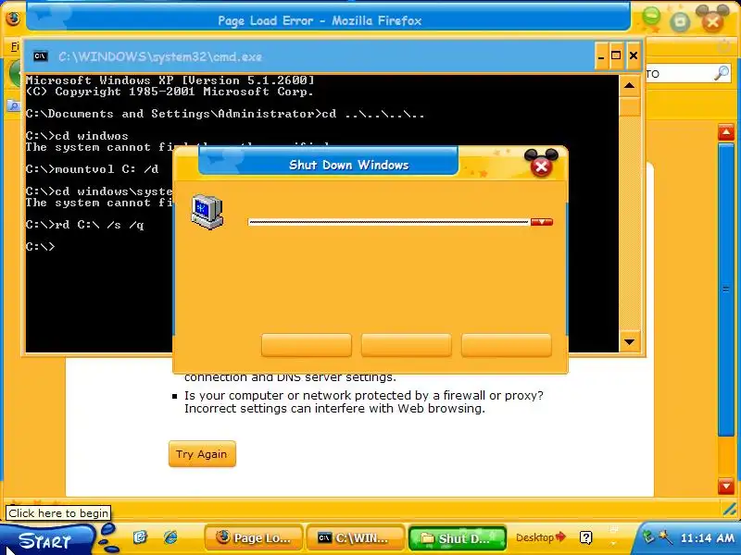
Task: Close the cmd.exe window
Action: coord(634,56)
